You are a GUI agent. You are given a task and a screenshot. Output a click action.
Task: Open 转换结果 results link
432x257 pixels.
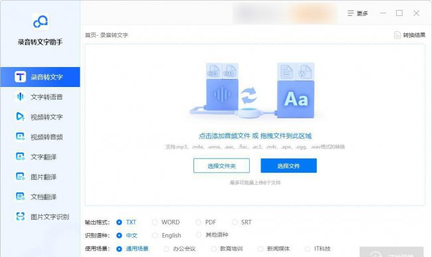pos(409,35)
